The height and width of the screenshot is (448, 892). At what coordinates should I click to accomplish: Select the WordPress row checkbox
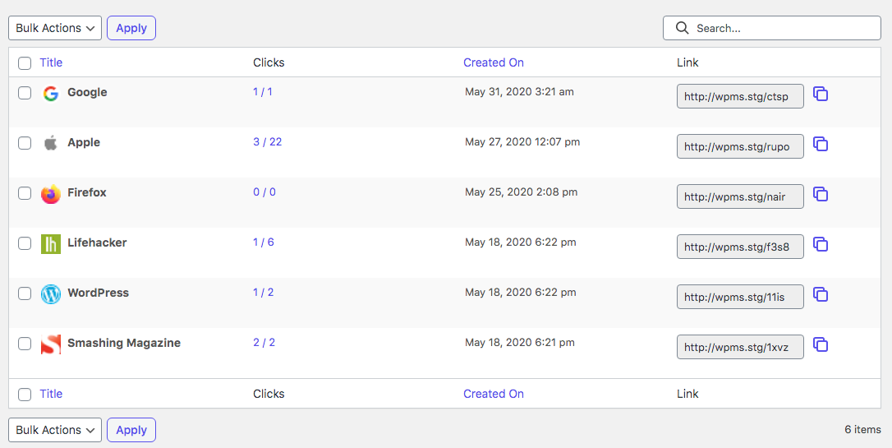(25, 293)
